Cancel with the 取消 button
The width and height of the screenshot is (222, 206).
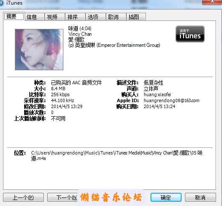click(x=200, y=197)
